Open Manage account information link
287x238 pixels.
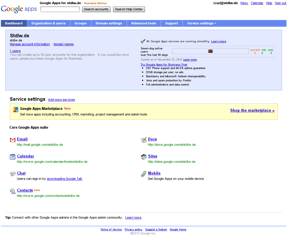pyautogui.click(x=30, y=44)
